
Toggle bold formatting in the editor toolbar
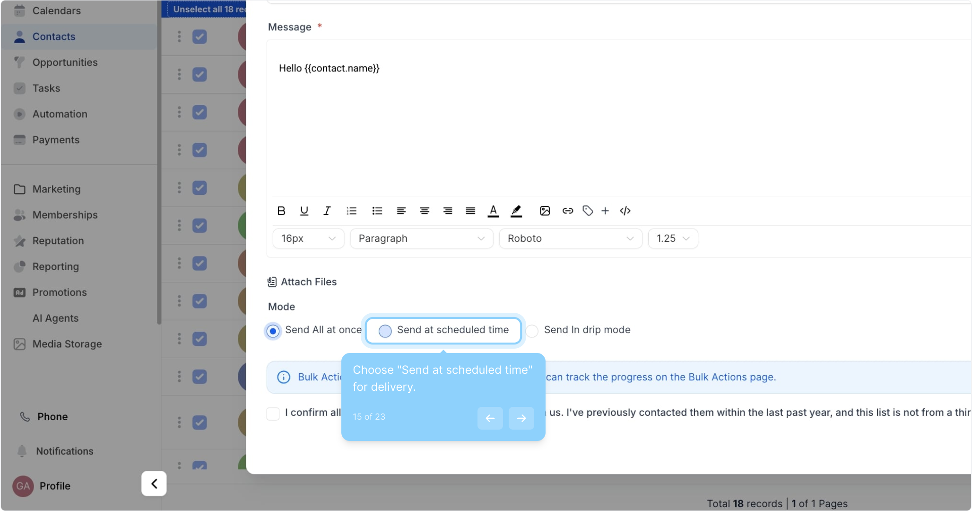pyautogui.click(x=281, y=211)
